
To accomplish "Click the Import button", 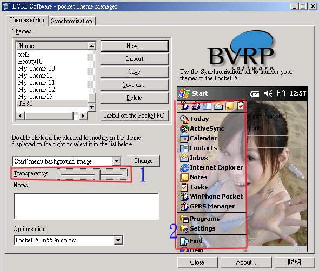I will point(135,59).
